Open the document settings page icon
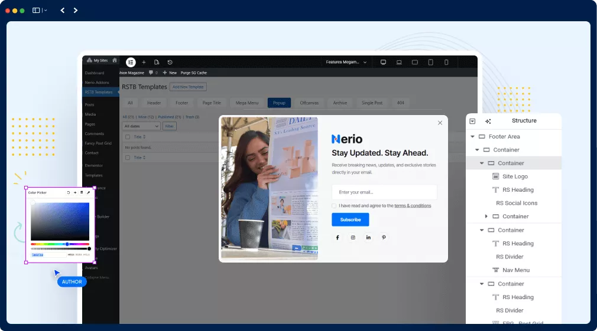Screen dimensions: 597x331 tap(157, 63)
